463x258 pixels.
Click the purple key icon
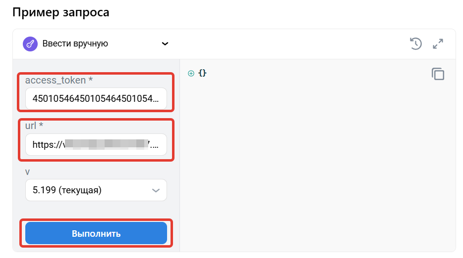coord(30,43)
